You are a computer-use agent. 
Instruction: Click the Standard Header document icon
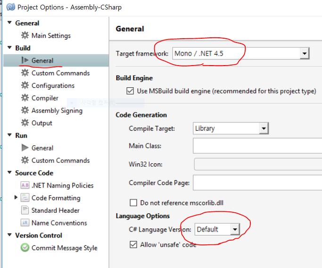pyautogui.click(x=25, y=210)
